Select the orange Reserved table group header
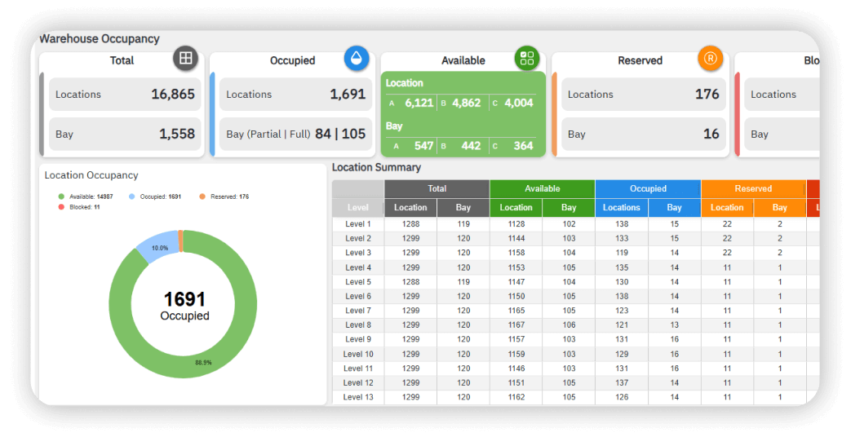The height and width of the screenshot is (437, 851). click(753, 188)
